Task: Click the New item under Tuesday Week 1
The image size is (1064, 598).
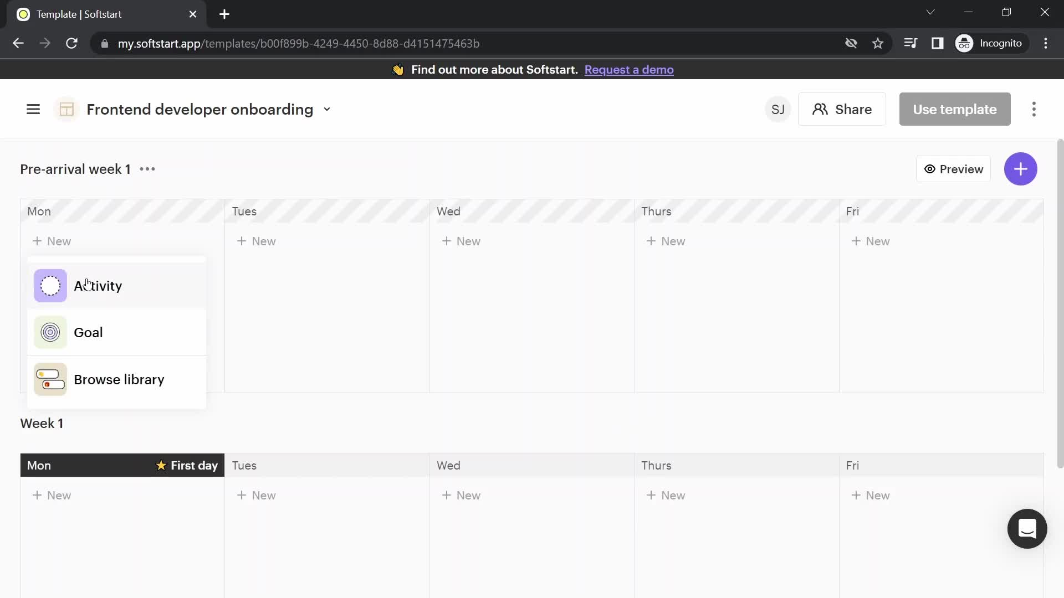Action: tap(256, 495)
